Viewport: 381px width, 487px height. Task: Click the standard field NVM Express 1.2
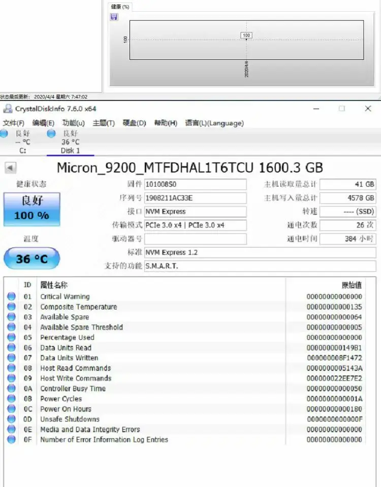260,253
